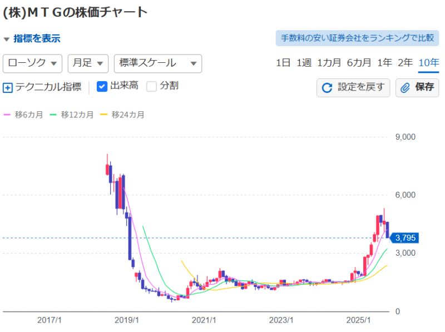The image size is (445, 332).
Task: Click the paperclip icon in 保存
Action: [406, 88]
